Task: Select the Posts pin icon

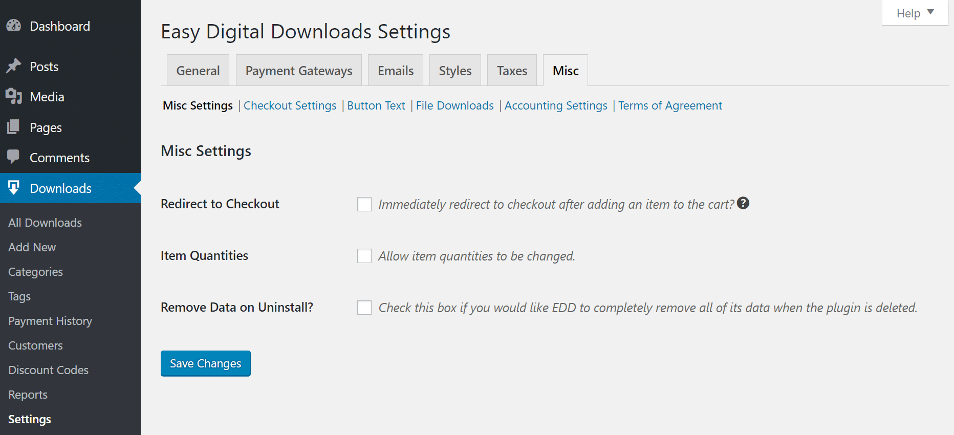Action: tap(13, 66)
